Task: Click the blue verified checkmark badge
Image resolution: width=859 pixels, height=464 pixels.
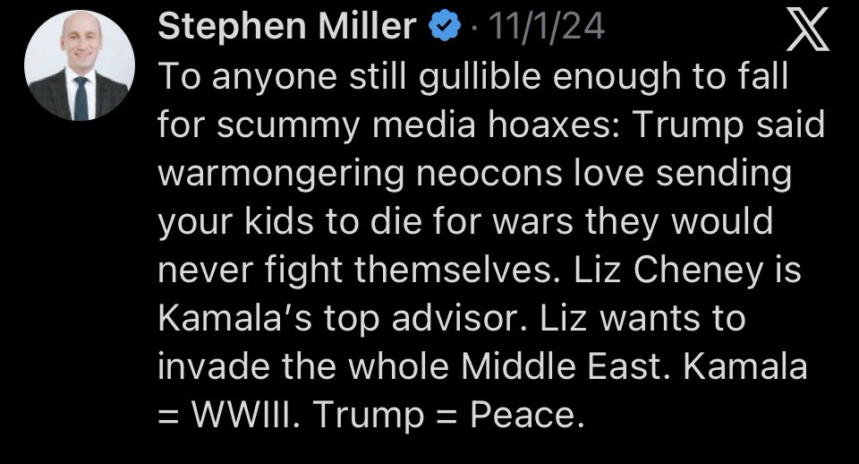Action: pos(443,28)
